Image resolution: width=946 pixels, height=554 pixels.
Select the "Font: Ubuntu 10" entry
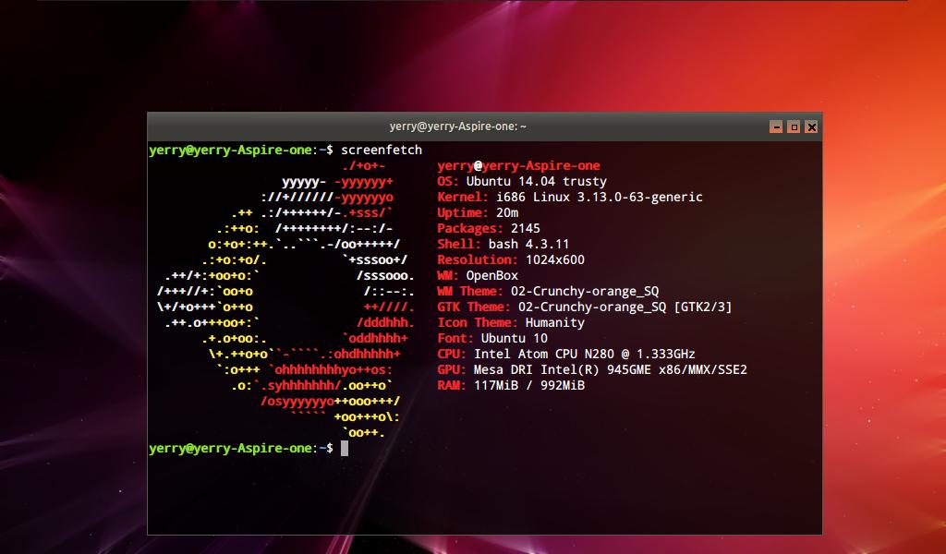(492, 338)
